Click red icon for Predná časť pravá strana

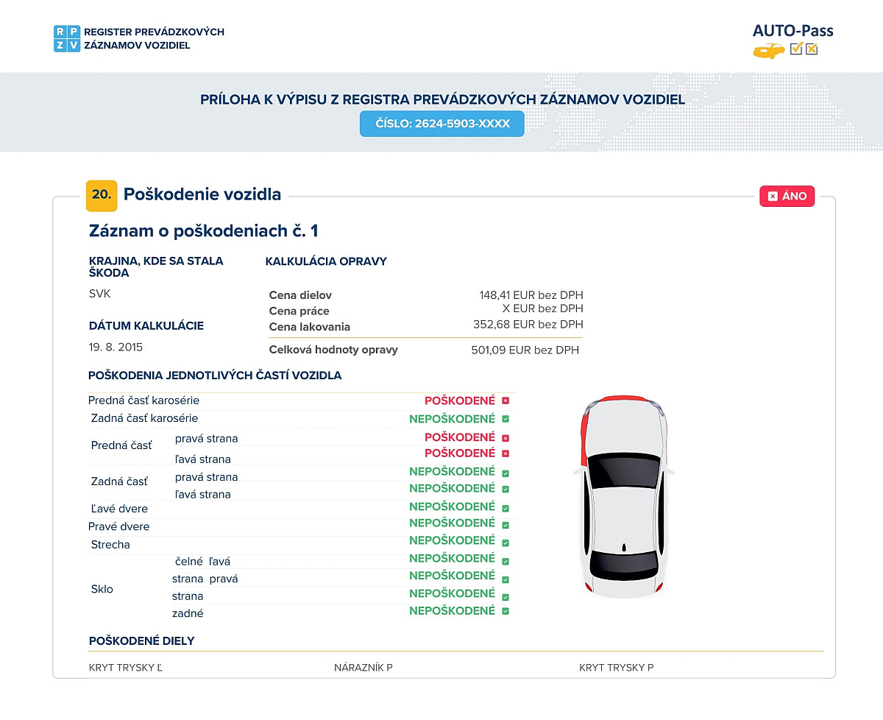[506, 437]
